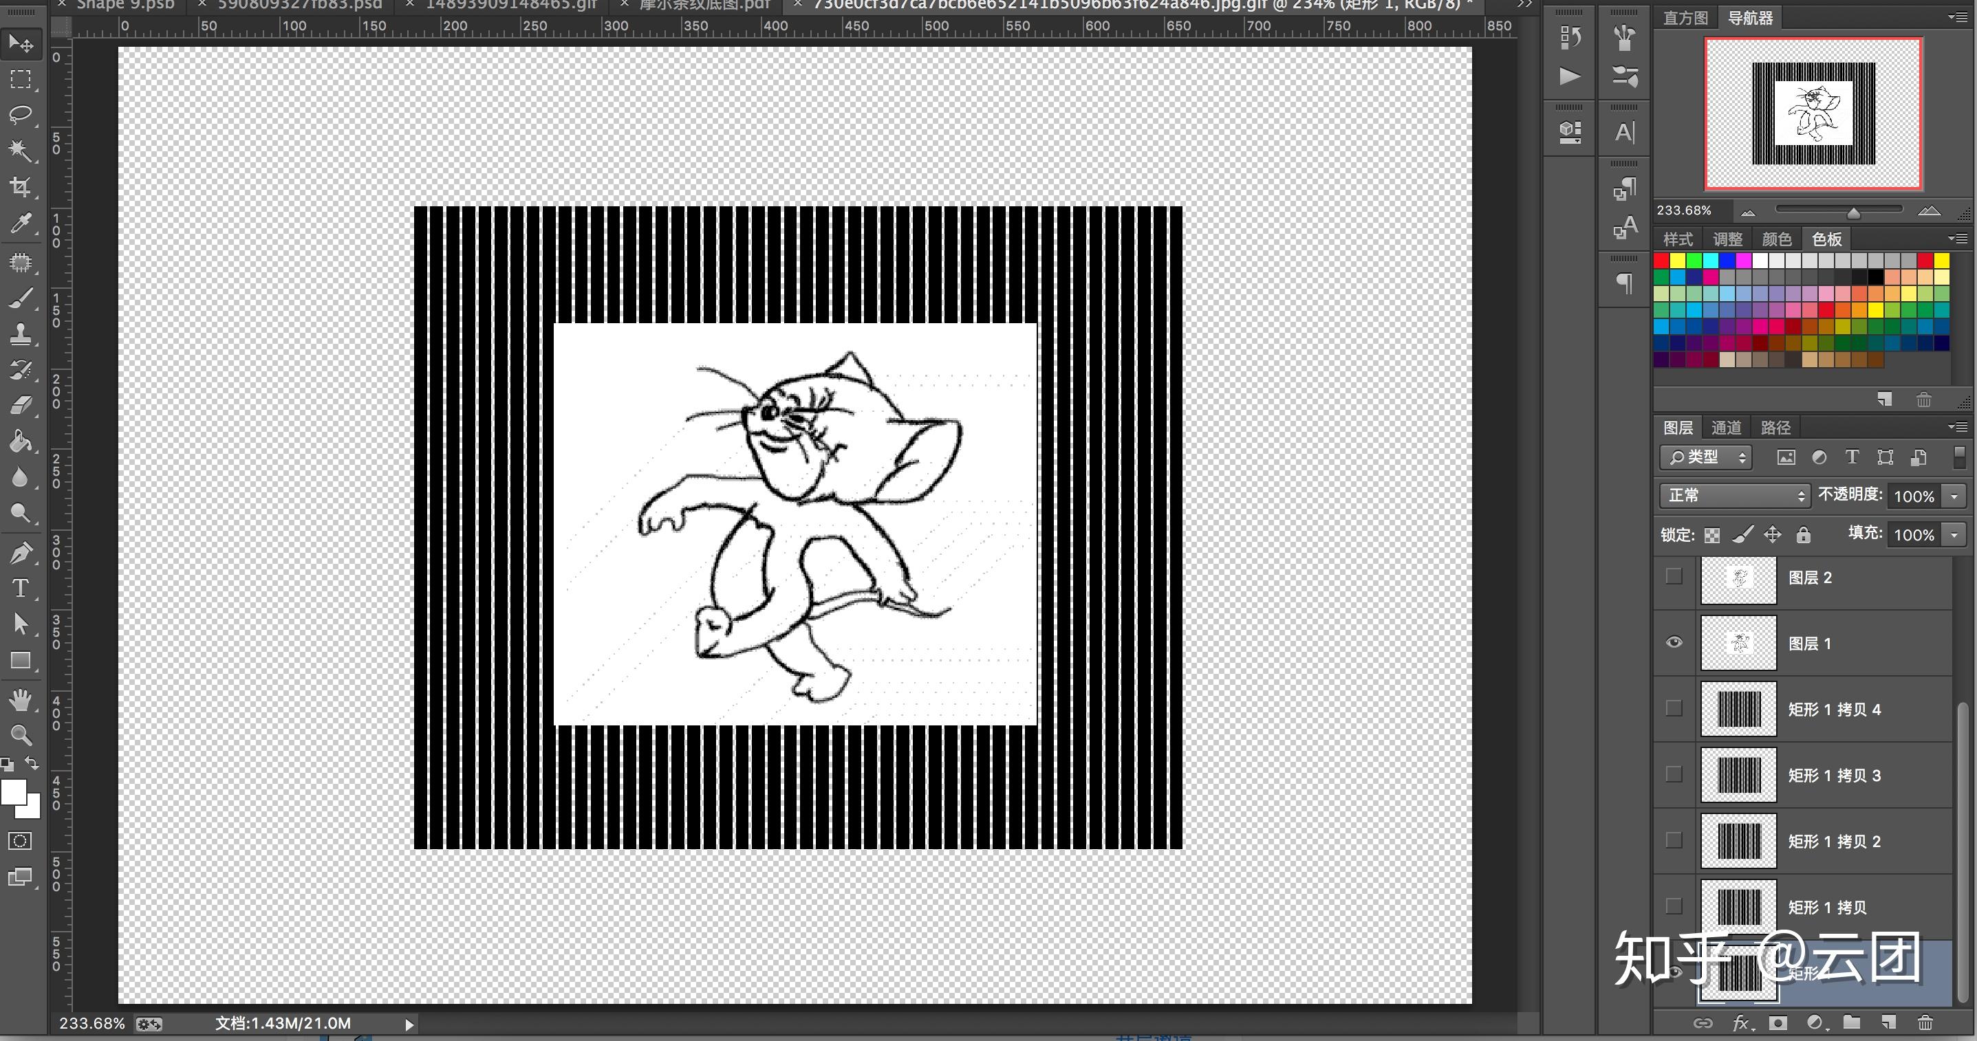The image size is (1977, 1041).
Task: Switch to the 直方图 tab
Action: click(x=1685, y=18)
